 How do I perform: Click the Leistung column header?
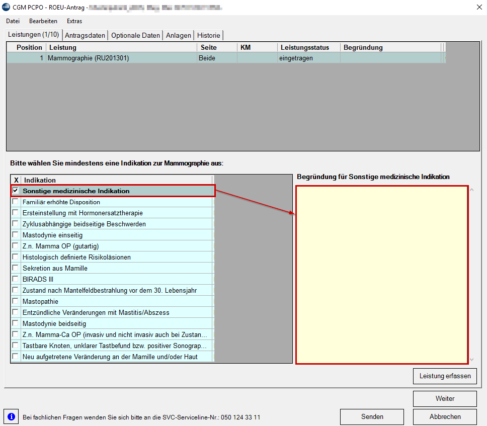pos(121,47)
